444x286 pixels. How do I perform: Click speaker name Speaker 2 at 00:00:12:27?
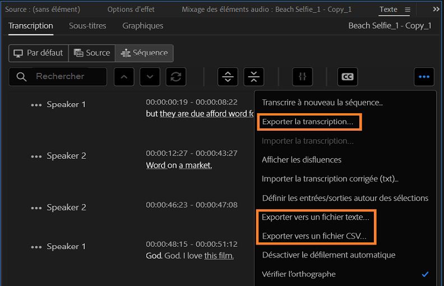(x=66, y=156)
